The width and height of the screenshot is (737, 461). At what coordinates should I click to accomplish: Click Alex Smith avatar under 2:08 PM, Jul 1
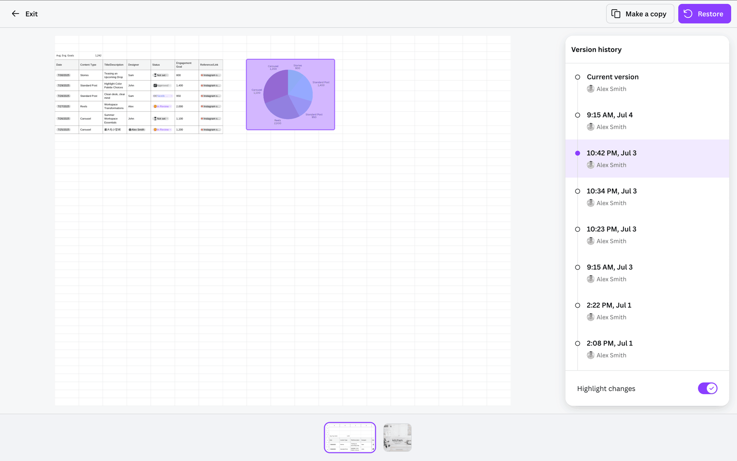coord(590,355)
